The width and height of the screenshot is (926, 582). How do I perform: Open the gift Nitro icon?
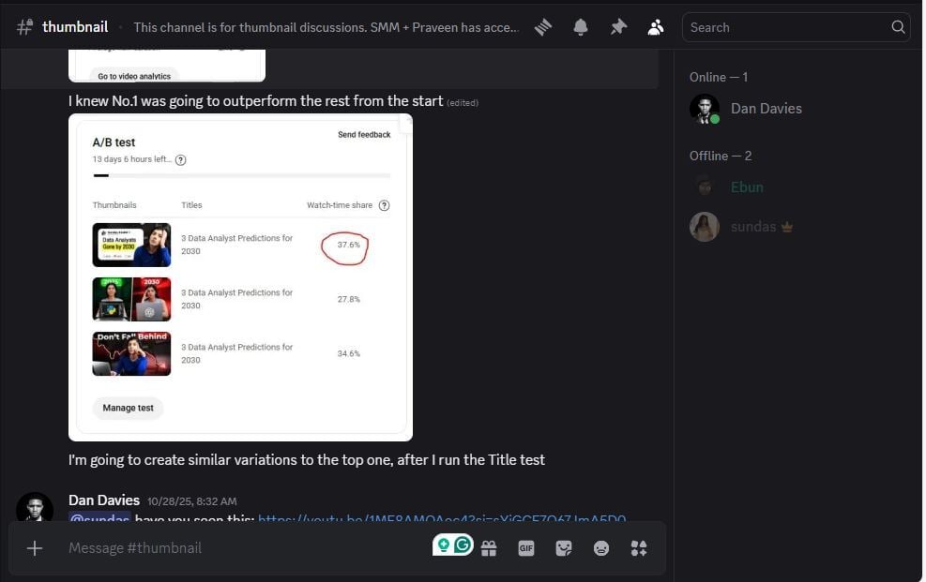pyautogui.click(x=489, y=548)
